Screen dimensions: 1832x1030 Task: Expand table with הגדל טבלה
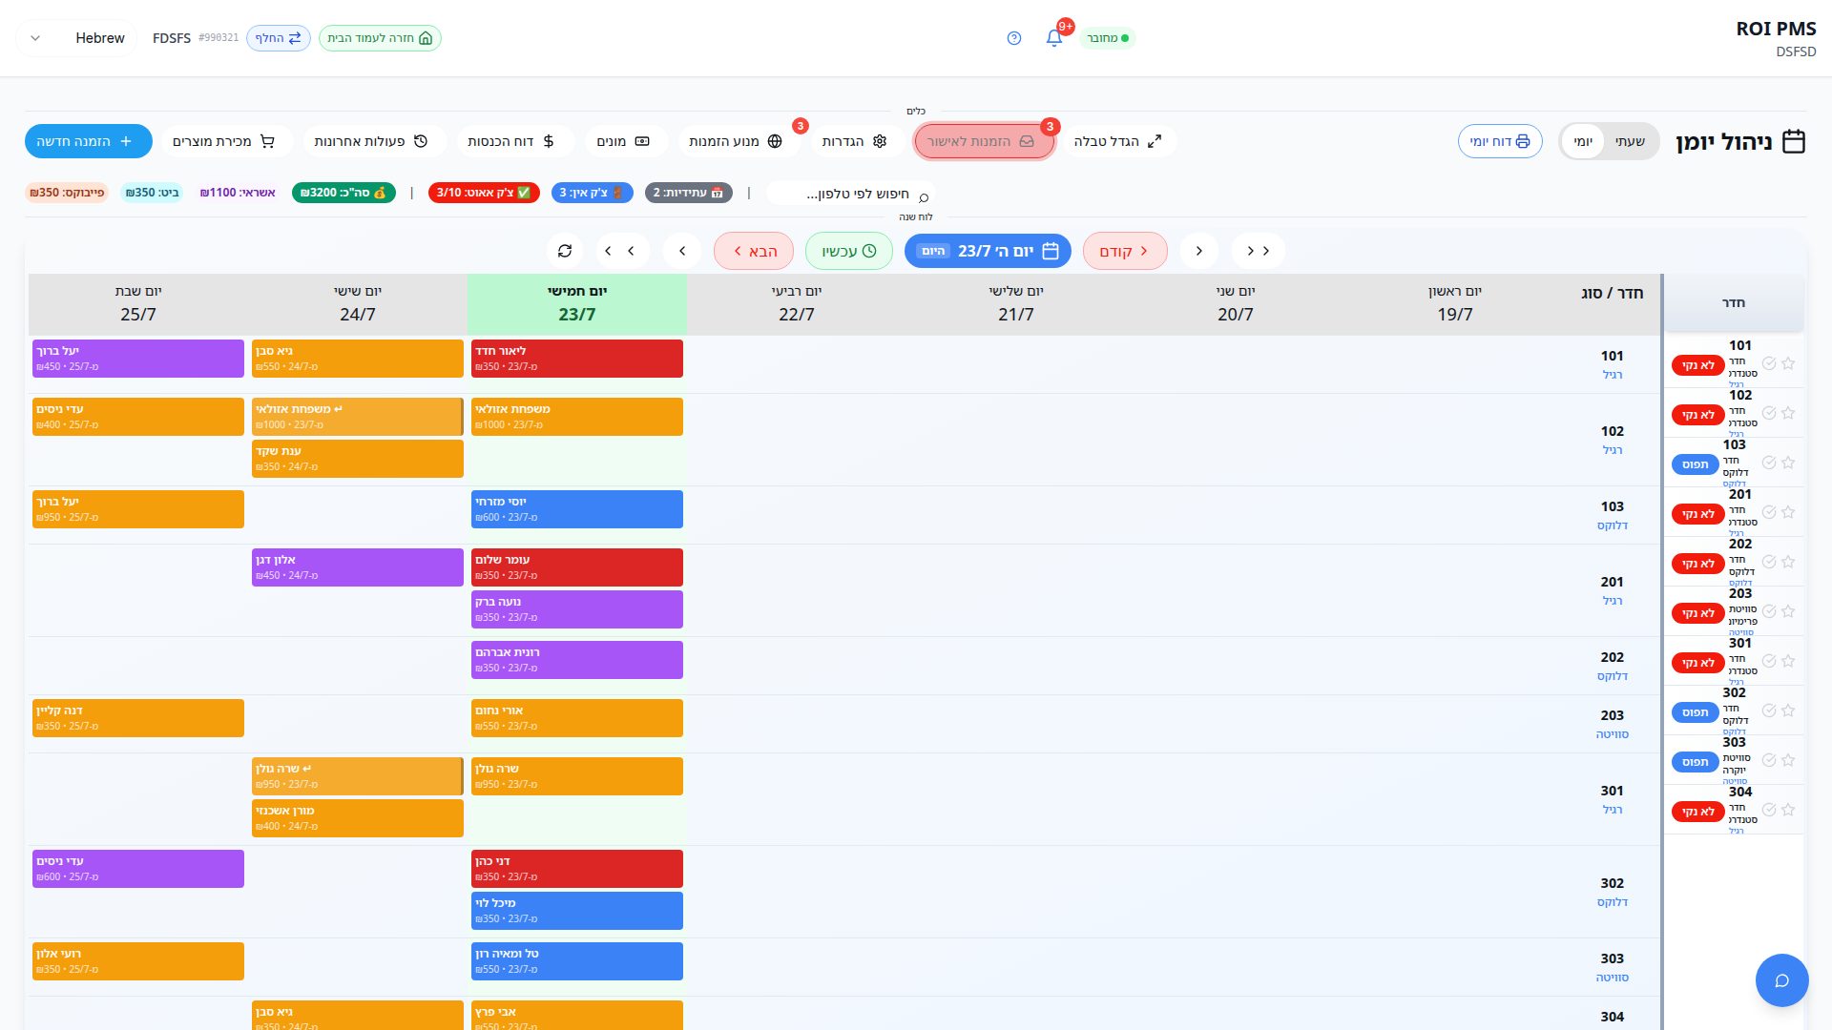pyautogui.click(x=1118, y=141)
